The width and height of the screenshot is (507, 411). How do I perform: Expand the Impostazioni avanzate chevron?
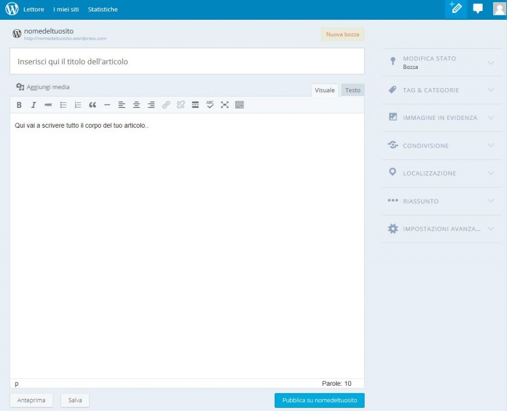point(491,229)
